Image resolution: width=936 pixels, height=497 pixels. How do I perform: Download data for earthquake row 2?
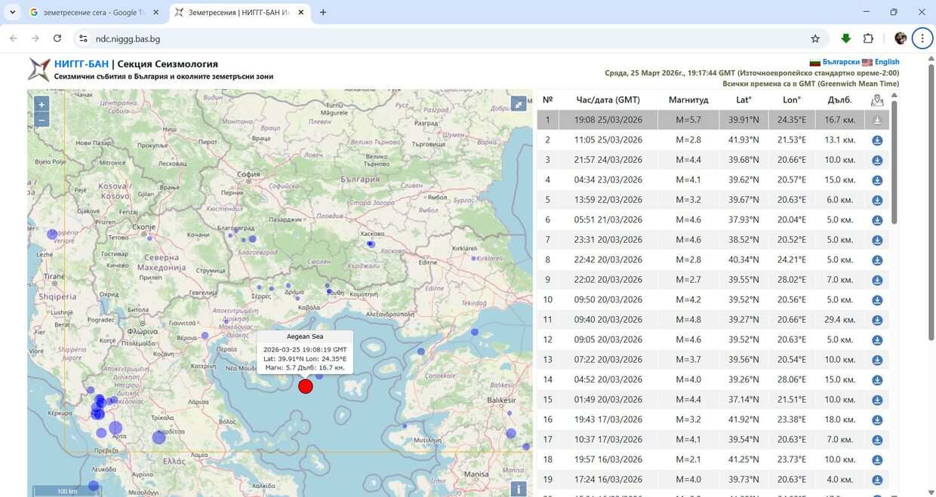[877, 140]
